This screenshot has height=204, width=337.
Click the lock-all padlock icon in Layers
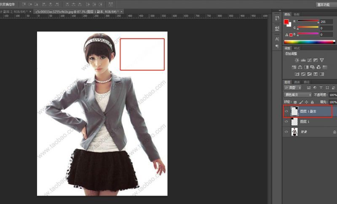pyautogui.click(x=312, y=102)
